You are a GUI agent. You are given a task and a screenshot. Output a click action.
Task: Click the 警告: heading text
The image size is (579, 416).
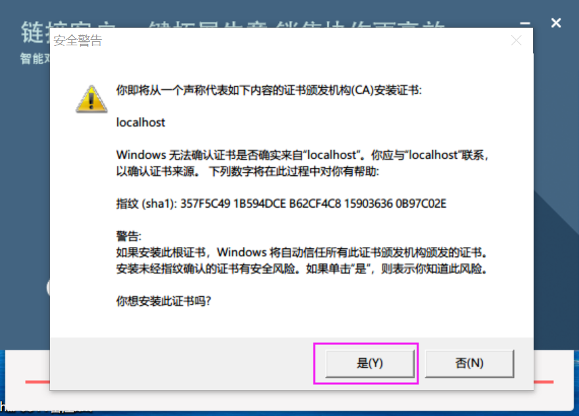click(129, 236)
